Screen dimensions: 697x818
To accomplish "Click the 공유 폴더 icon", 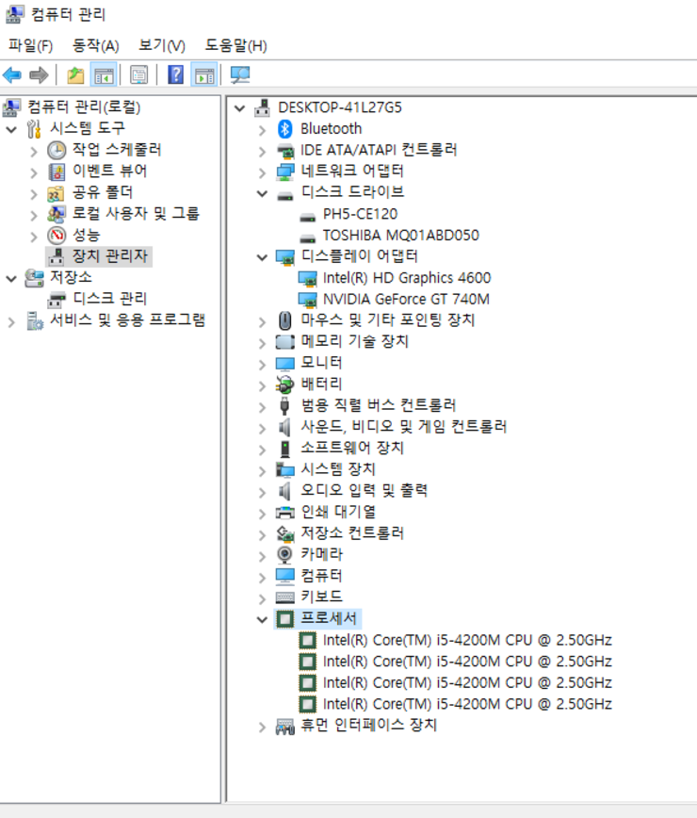I will 56,193.
